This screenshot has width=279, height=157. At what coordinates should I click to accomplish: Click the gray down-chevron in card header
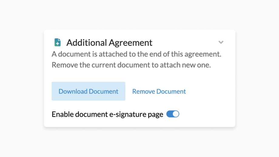click(x=221, y=42)
